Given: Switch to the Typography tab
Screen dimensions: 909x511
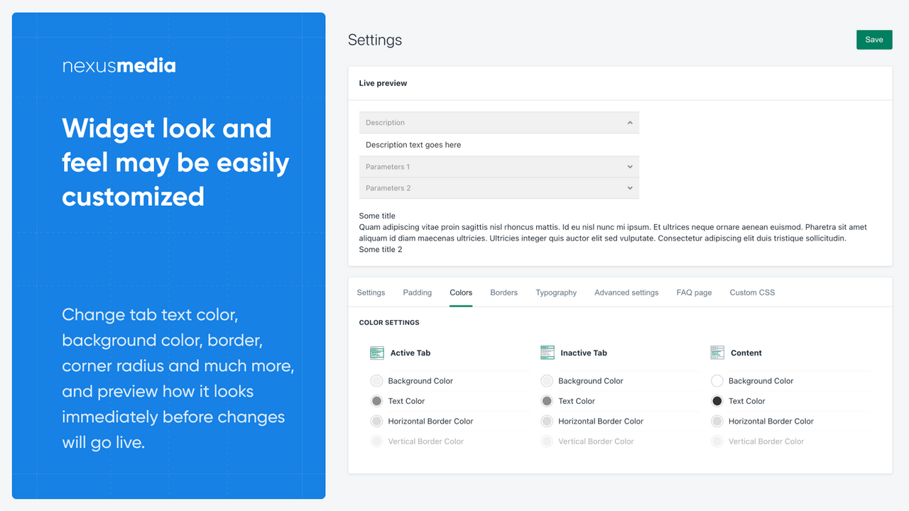Looking at the screenshot, I should pyautogui.click(x=555, y=292).
